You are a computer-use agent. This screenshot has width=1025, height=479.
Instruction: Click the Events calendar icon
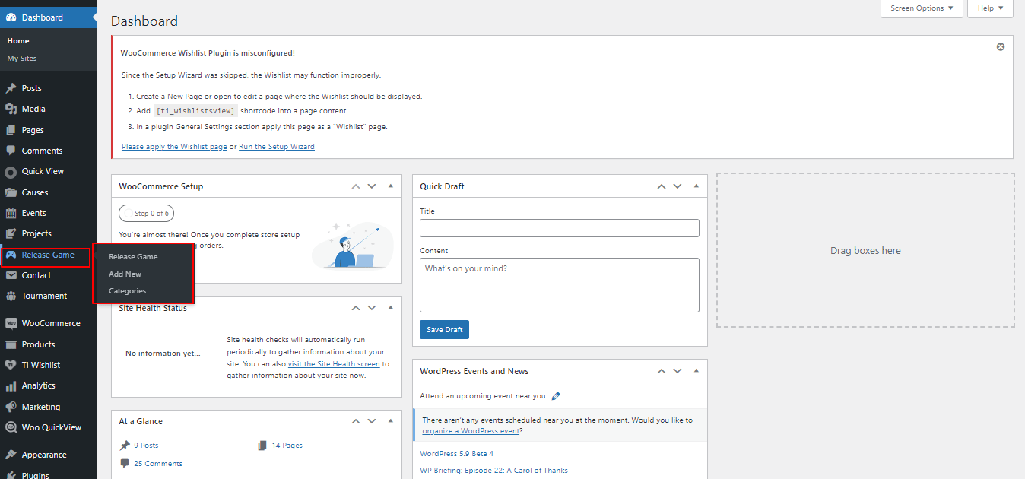pyautogui.click(x=11, y=213)
